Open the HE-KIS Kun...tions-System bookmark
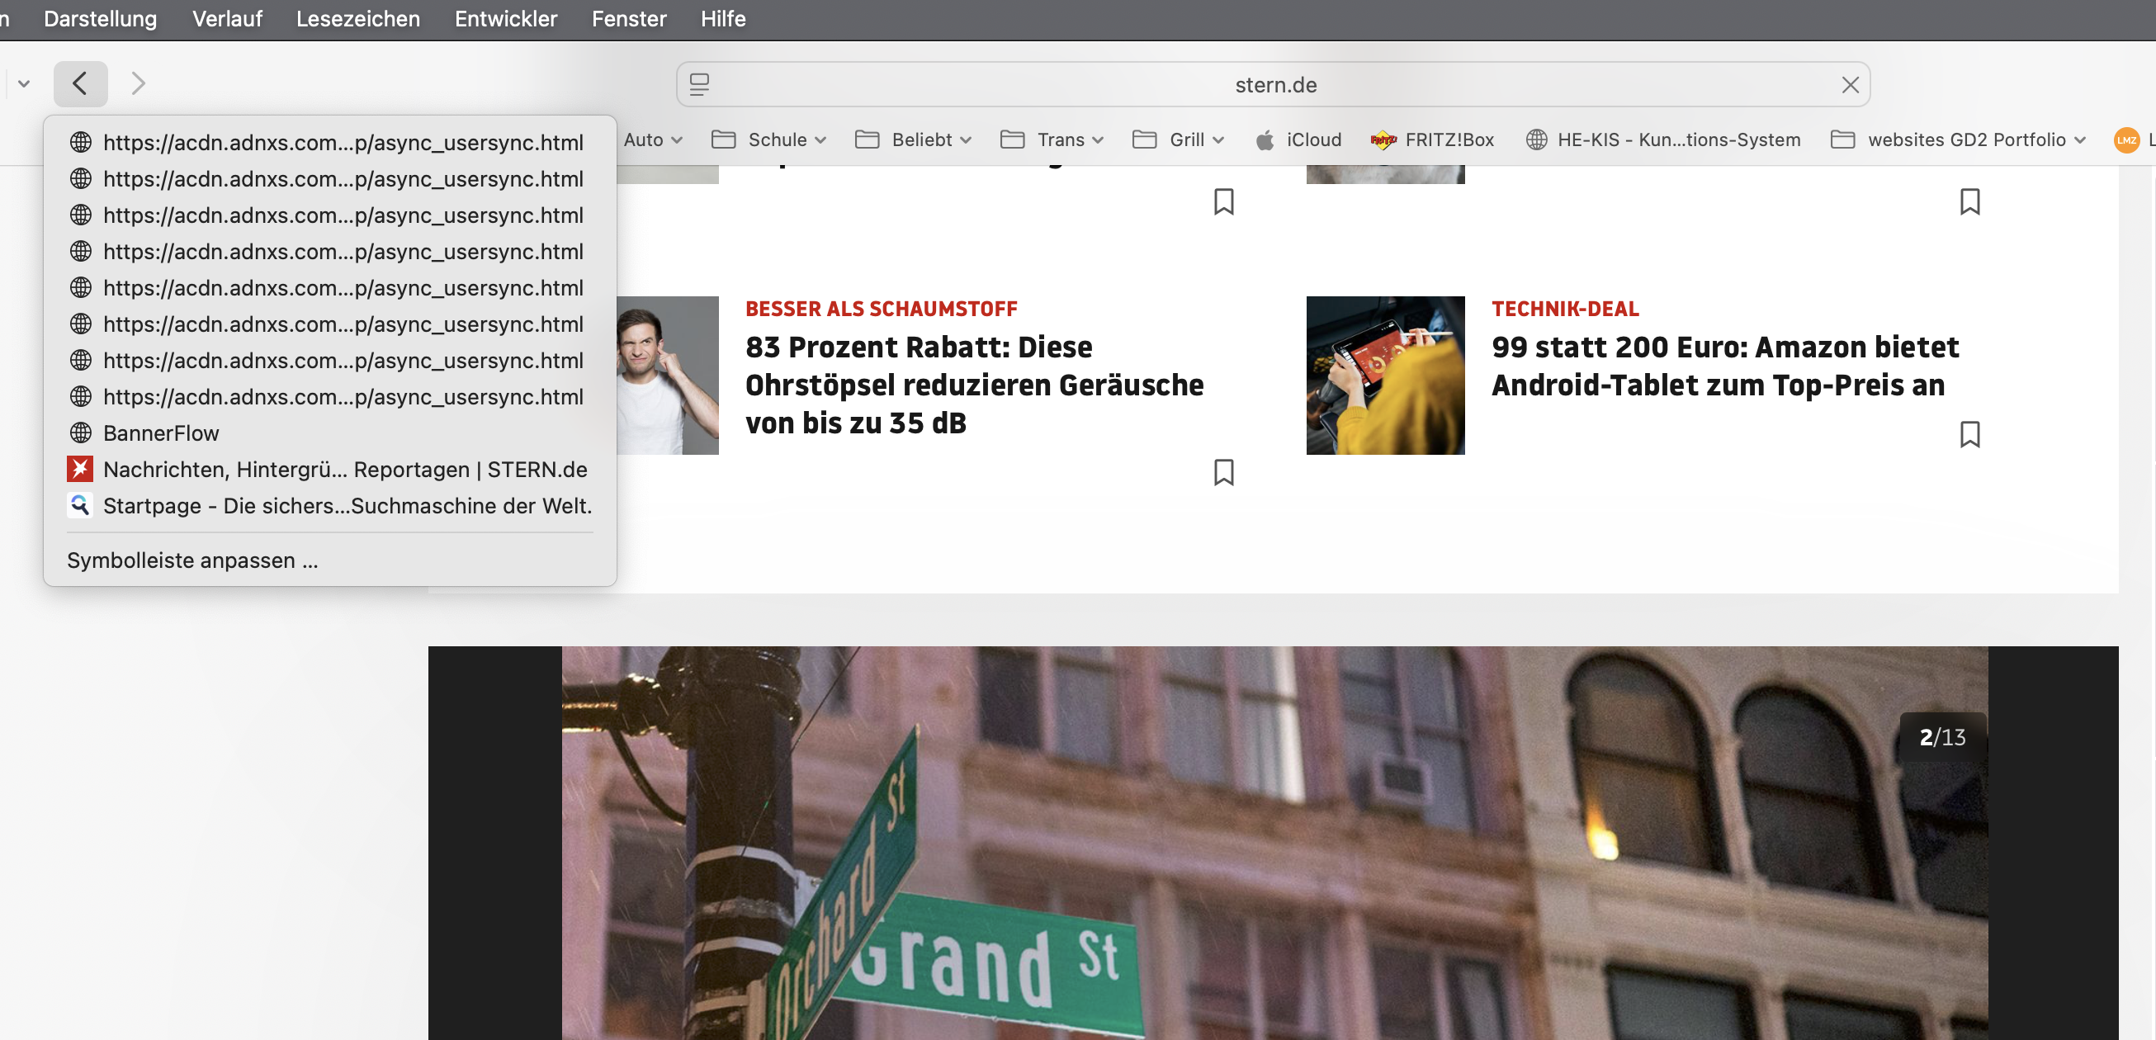 [1663, 139]
